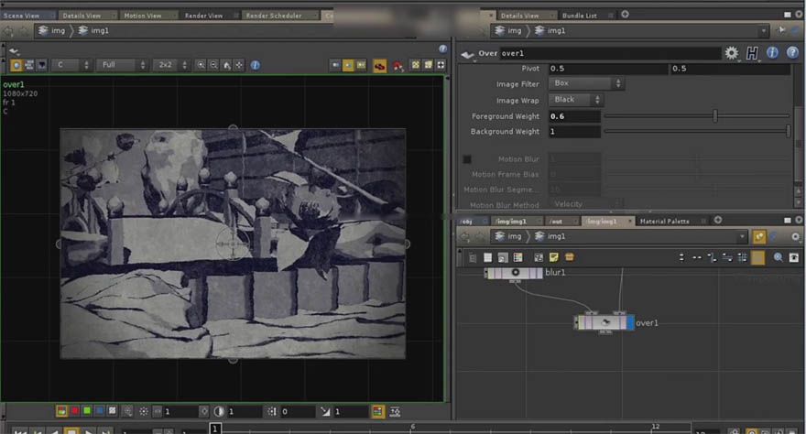
Task: Open the /out network tab
Action: (x=555, y=221)
